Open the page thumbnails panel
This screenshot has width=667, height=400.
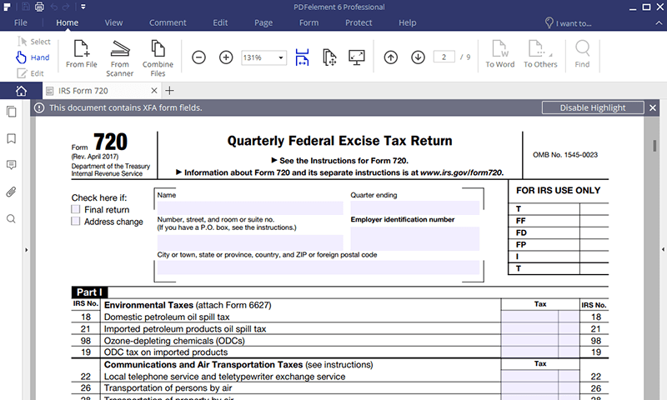tap(12, 112)
